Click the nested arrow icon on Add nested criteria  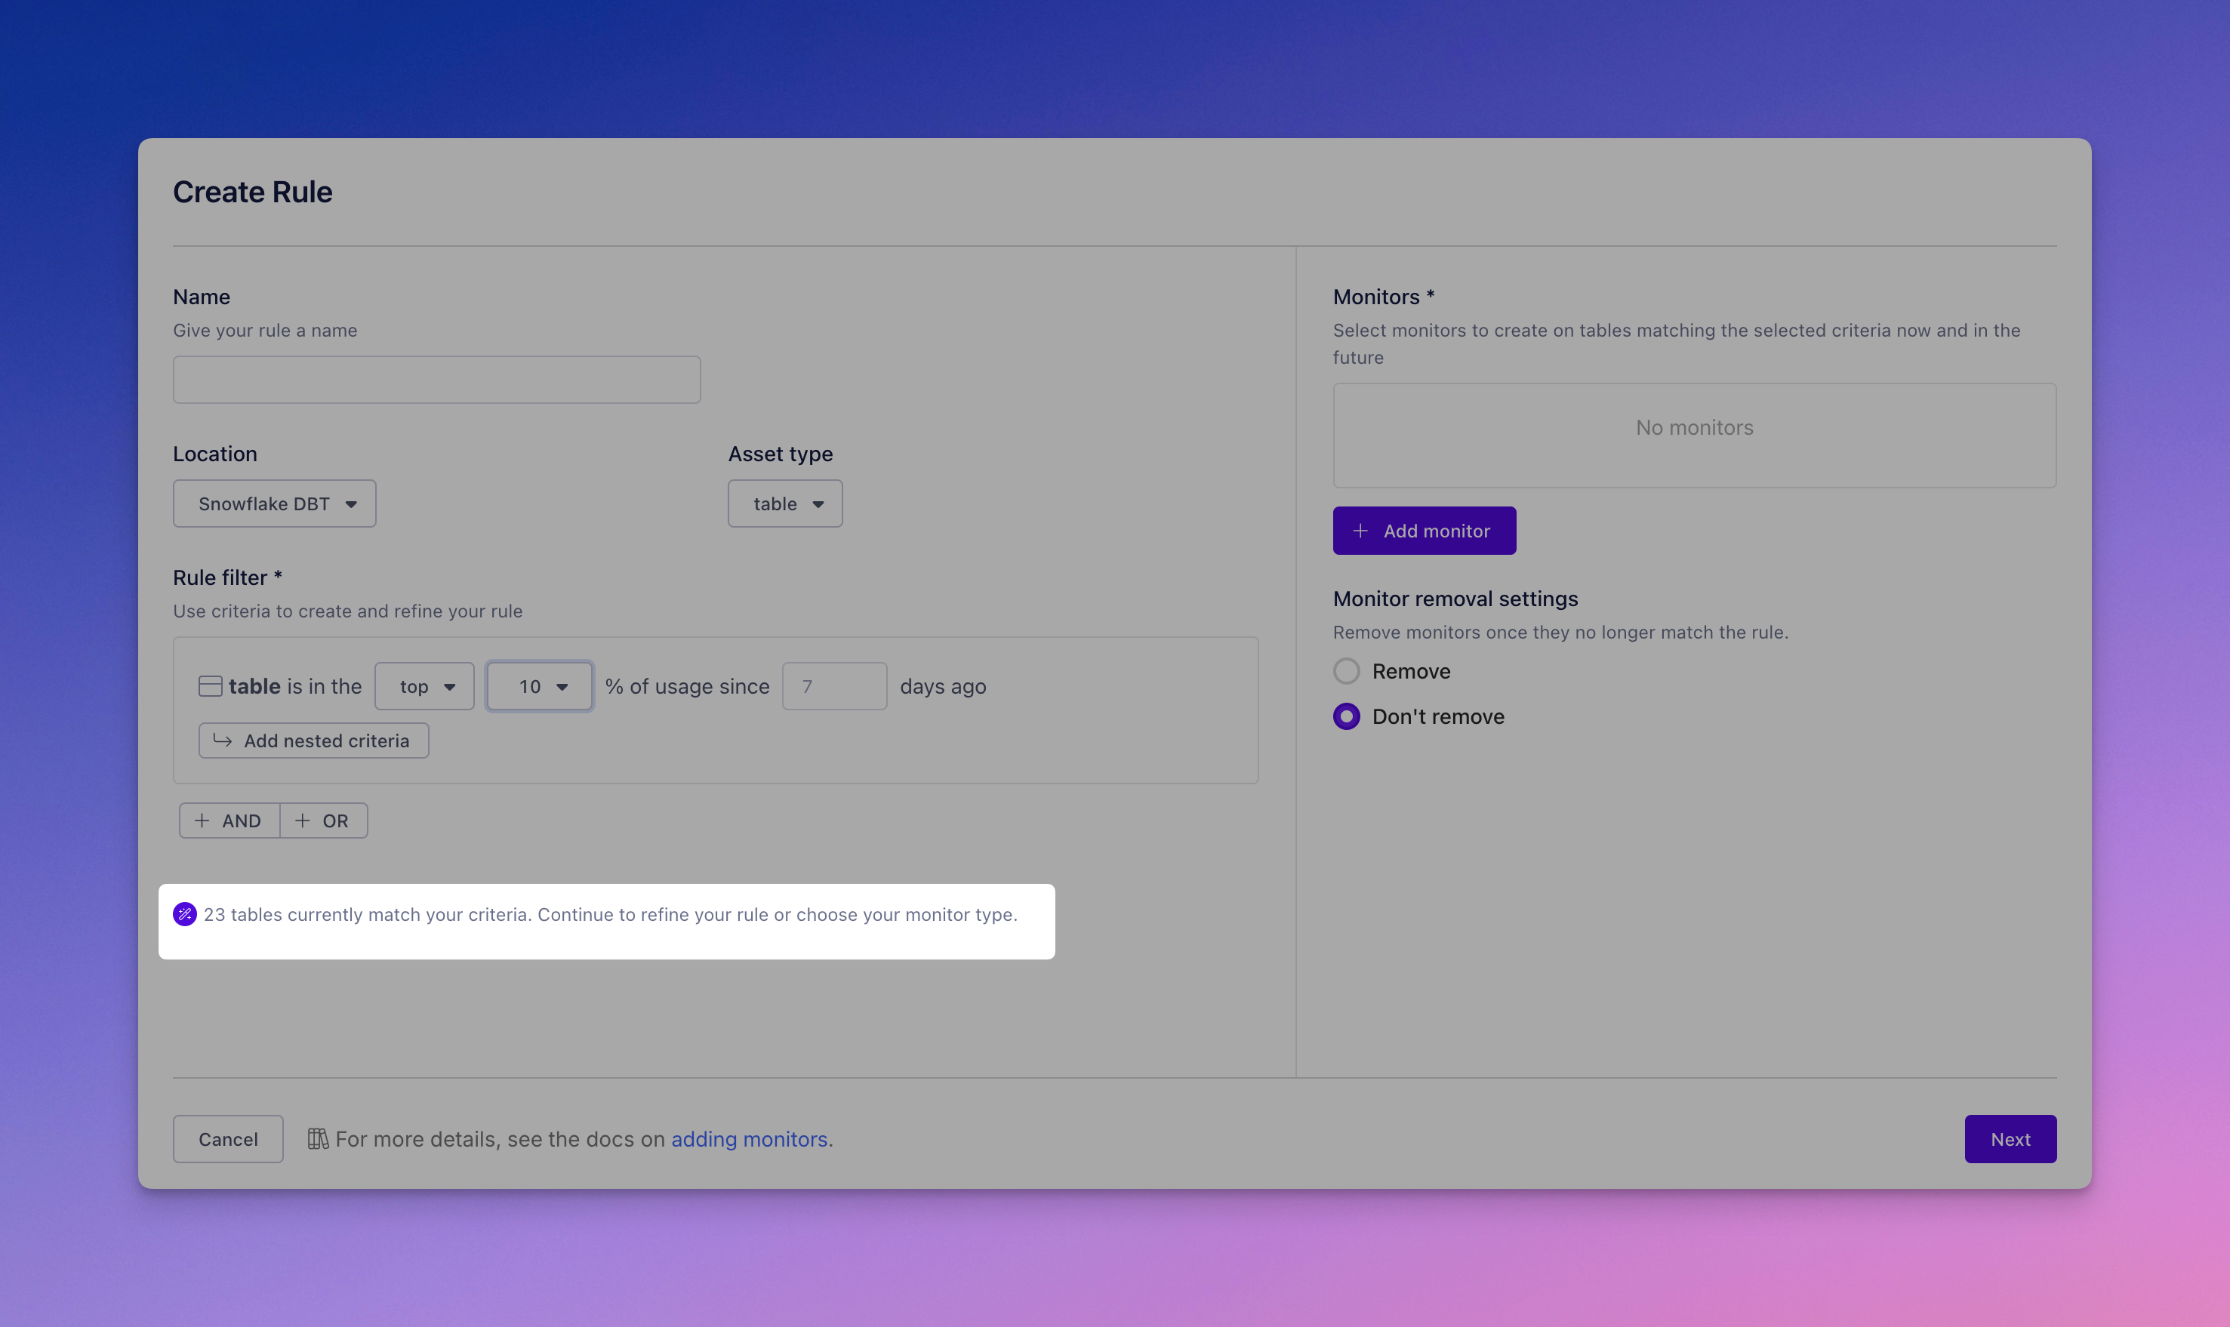tap(223, 740)
